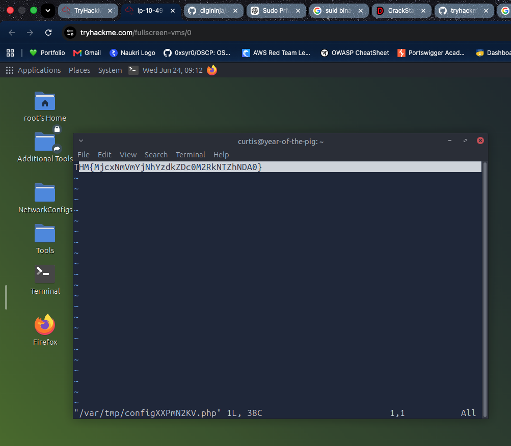Viewport: 511px width, 446px height.
Task: Click the panel clock Wed Jun 24
Action: [x=173, y=70]
